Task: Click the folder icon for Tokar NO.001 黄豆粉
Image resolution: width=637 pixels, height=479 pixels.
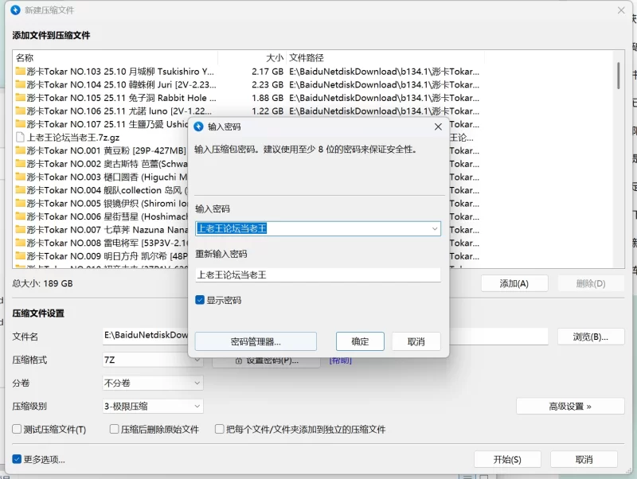Action: coord(20,150)
